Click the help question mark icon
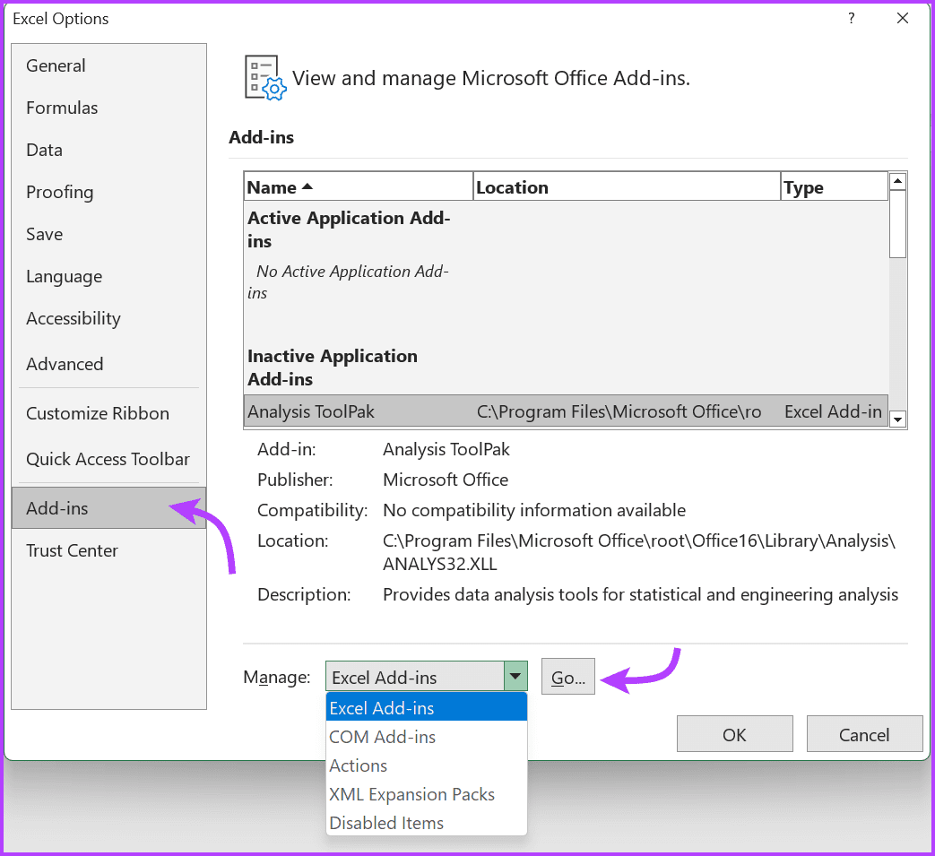This screenshot has width=935, height=856. pos(851,18)
